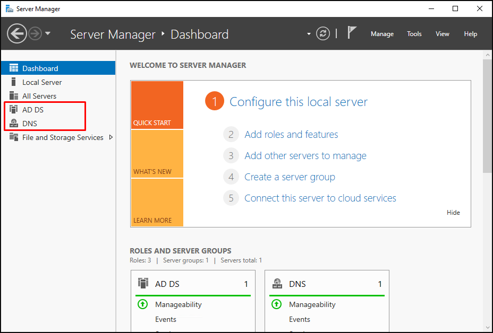Click the Dashboard breadcrumb title
The width and height of the screenshot is (493, 333).
click(x=199, y=34)
